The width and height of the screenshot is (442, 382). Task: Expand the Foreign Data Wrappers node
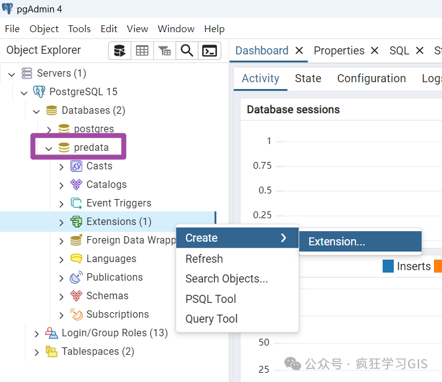tap(61, 241)
